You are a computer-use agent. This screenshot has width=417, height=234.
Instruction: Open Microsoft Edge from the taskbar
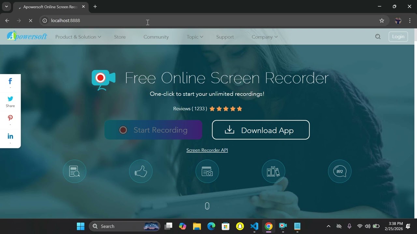pos(211,226)
